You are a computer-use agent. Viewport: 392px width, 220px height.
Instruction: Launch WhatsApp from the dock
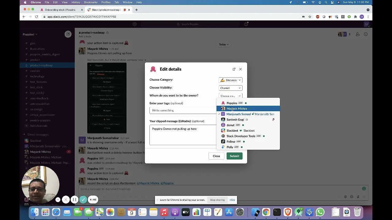click(x=320, y=212)
